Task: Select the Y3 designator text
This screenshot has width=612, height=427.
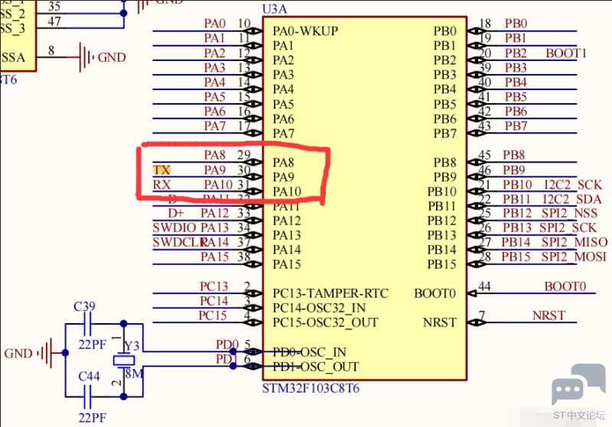Action: click(x=132, y=346)
